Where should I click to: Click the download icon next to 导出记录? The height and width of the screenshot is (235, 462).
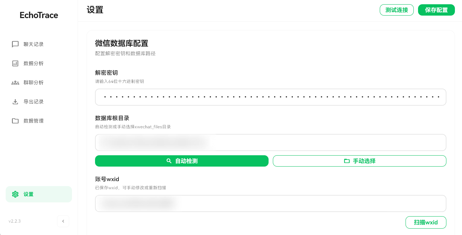(15, 101)
